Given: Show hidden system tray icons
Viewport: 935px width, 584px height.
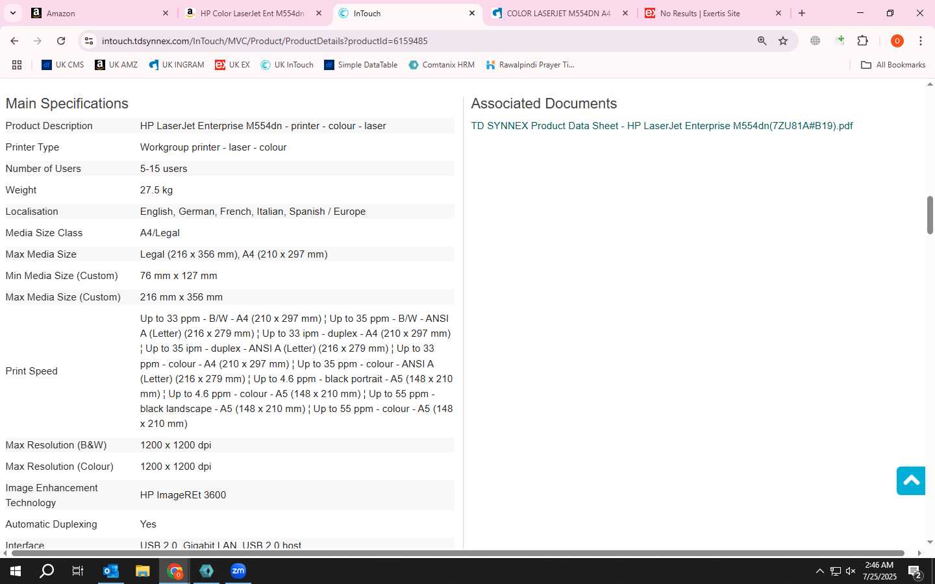Looking at the screenshot, I should tap(819, 571).
